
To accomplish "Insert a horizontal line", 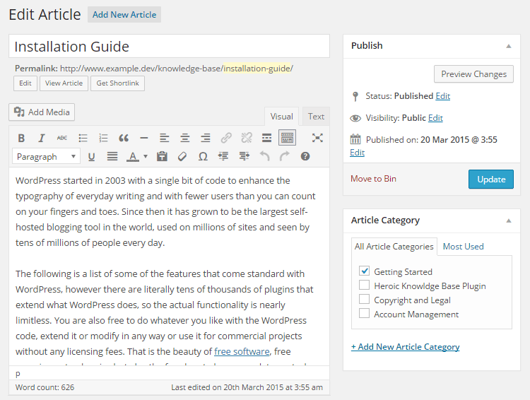I will 144,138.
